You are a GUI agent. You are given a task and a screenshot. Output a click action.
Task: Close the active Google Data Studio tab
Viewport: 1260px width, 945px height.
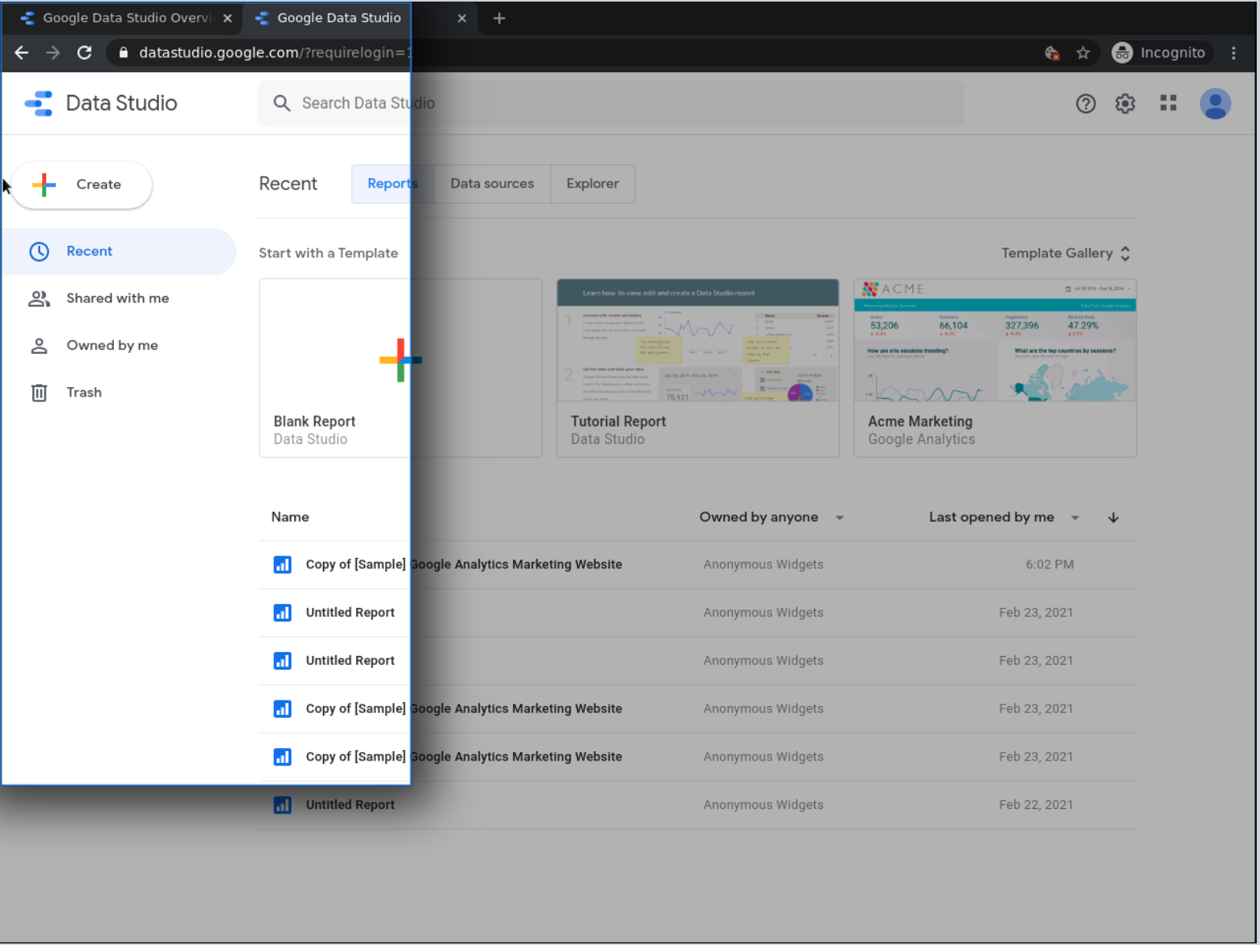(x=462, y=18)
